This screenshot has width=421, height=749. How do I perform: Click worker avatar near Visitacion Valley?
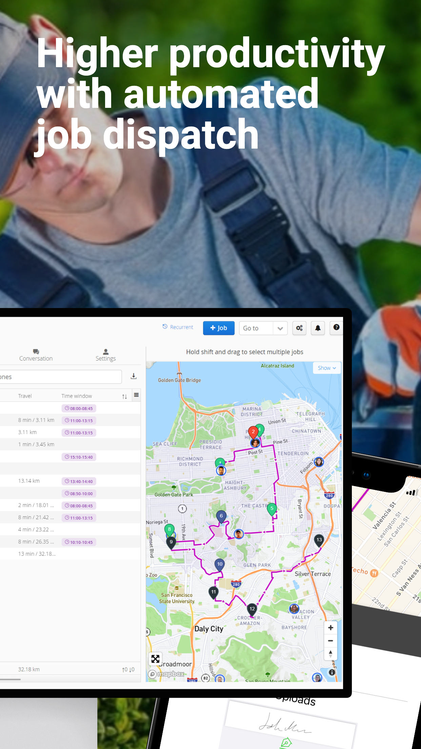tap(294, 609)
